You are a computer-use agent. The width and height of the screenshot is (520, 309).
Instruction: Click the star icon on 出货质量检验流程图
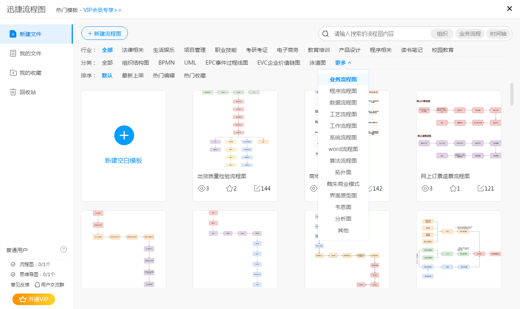229,189
